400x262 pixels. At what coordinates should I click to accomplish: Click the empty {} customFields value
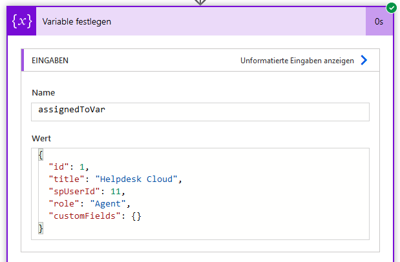coord(136,216)
